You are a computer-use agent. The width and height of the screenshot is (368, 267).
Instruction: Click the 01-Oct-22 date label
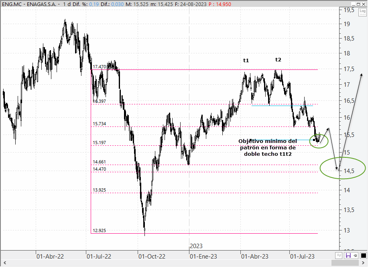152,257
